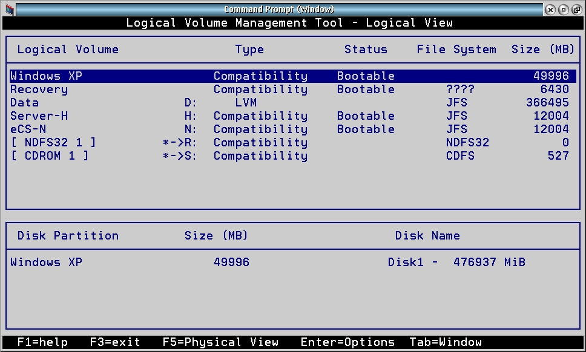This screenshot has height=352, width=586.
Task: Click the Type column header
Action: 249,50
